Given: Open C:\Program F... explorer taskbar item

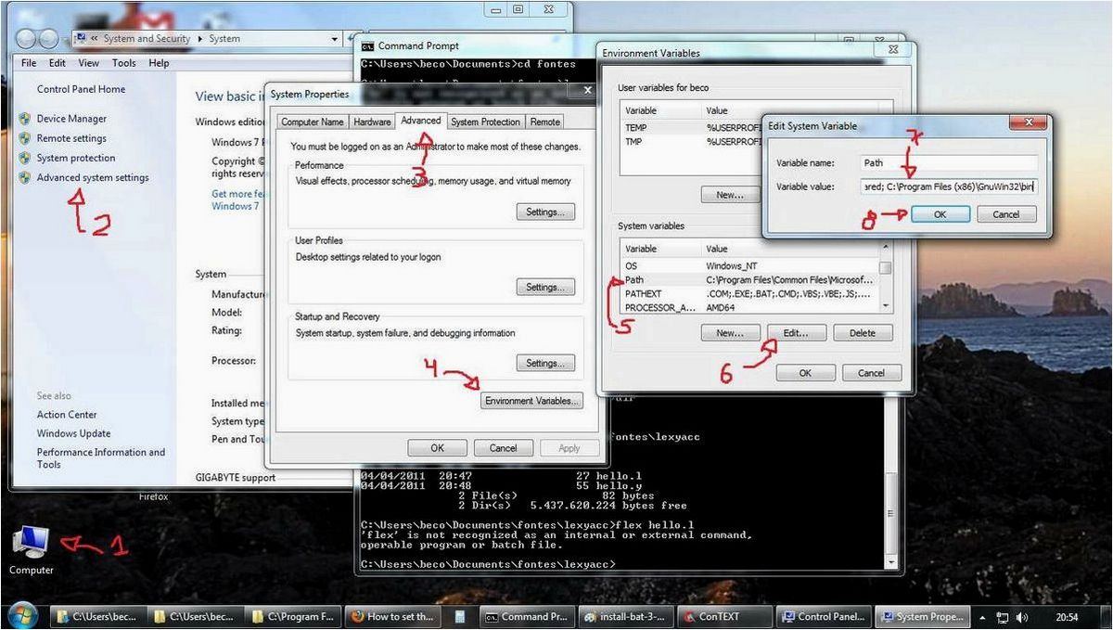Looking at the screenshot, I should point(294,616).
